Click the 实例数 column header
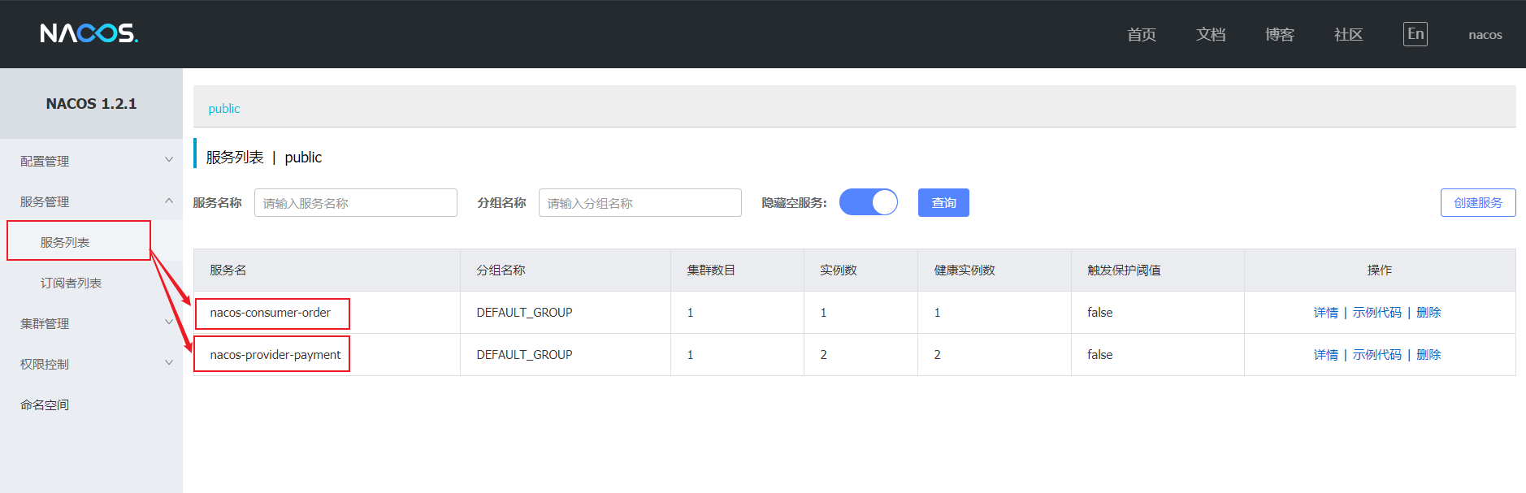Image resolution: width=1526 pixels, height=493 pixels. [x=839, y=270]
